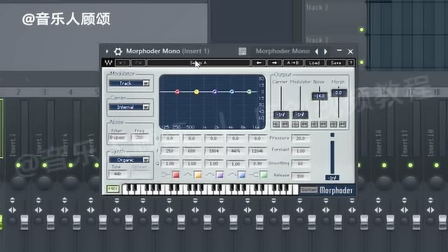Click the Save button

[336, 63]
